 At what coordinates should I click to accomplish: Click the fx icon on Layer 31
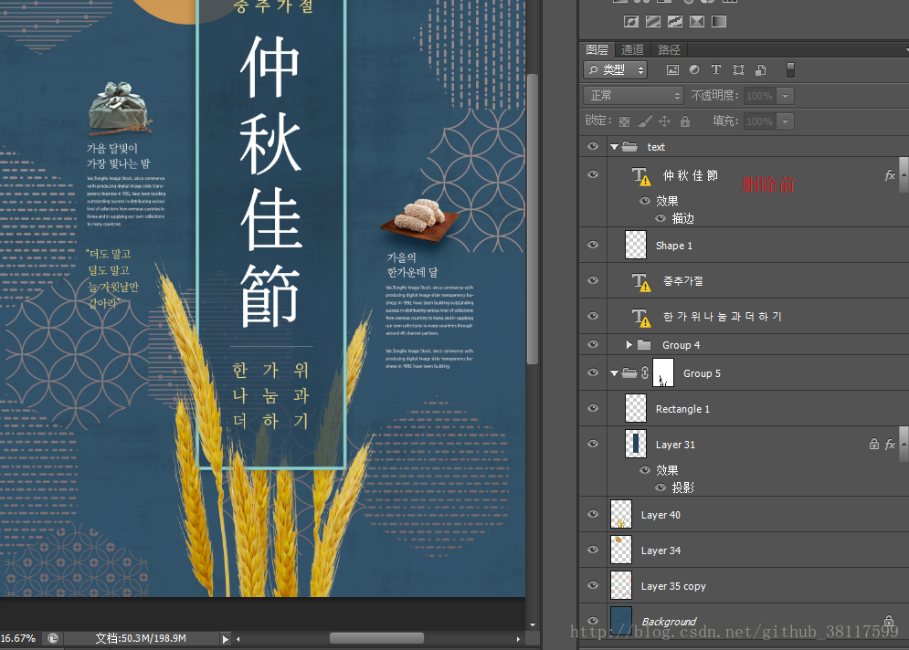point(890,445)
